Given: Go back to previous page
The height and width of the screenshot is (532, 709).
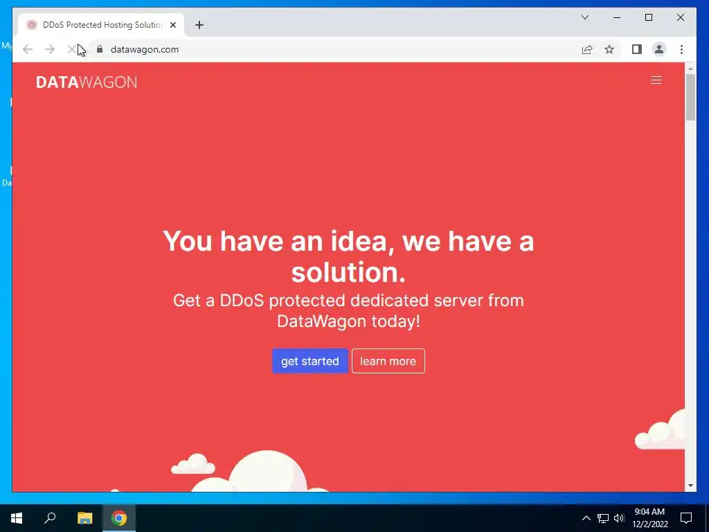Looking at the screenshot, I should (x=28, y=49).
